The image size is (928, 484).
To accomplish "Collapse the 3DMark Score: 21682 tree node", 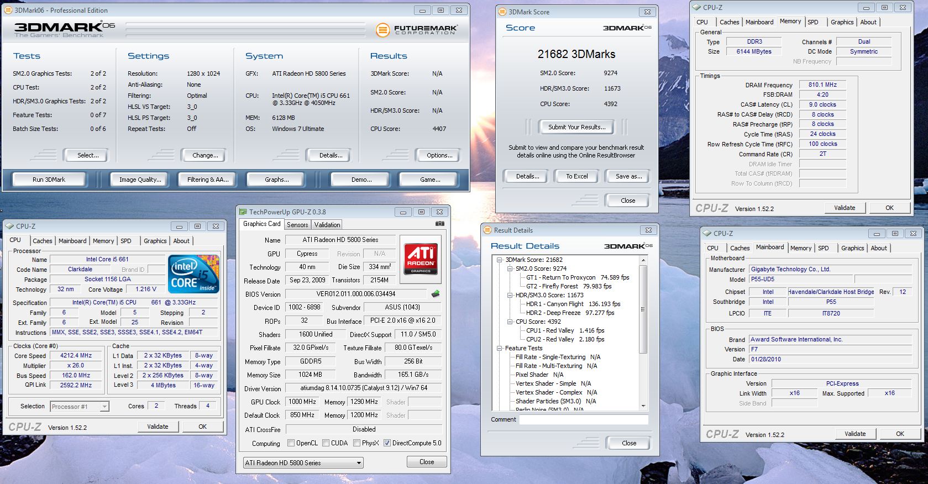I will tap(500, 260).
